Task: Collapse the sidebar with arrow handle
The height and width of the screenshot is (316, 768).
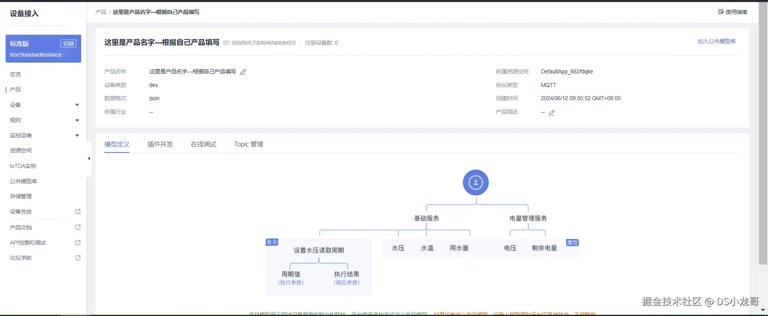Action: pos(89,158)
